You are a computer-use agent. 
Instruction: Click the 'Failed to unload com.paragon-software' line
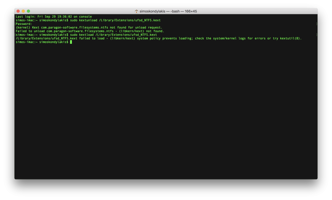(x=90, y=31)
